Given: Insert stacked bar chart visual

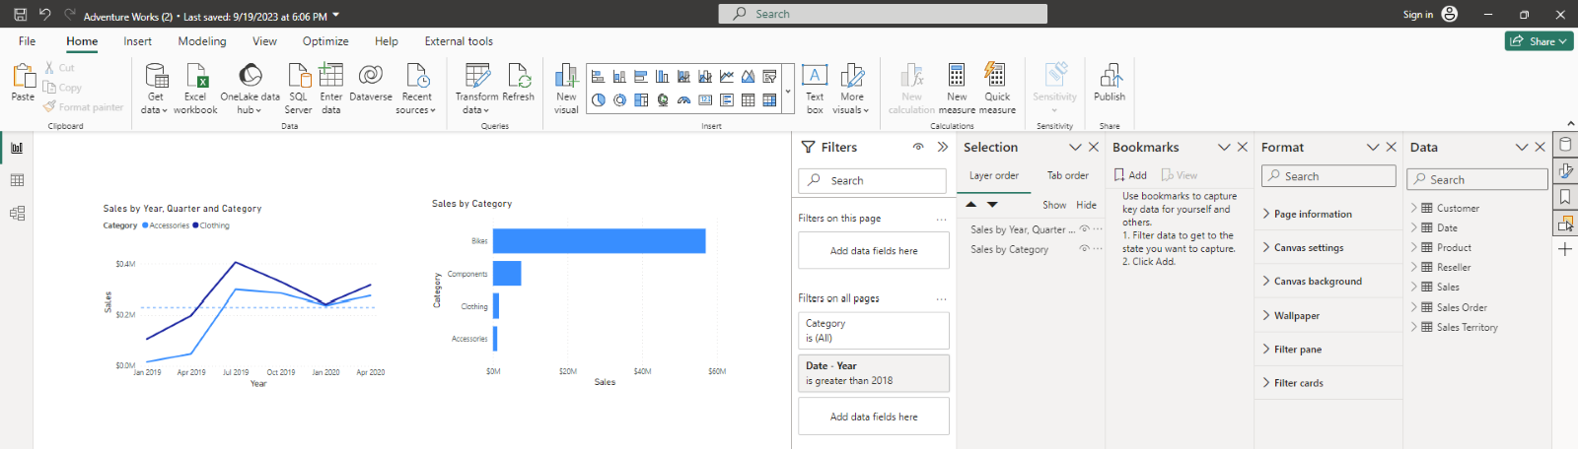Looking at the screenshot, I should pos(598,76).
